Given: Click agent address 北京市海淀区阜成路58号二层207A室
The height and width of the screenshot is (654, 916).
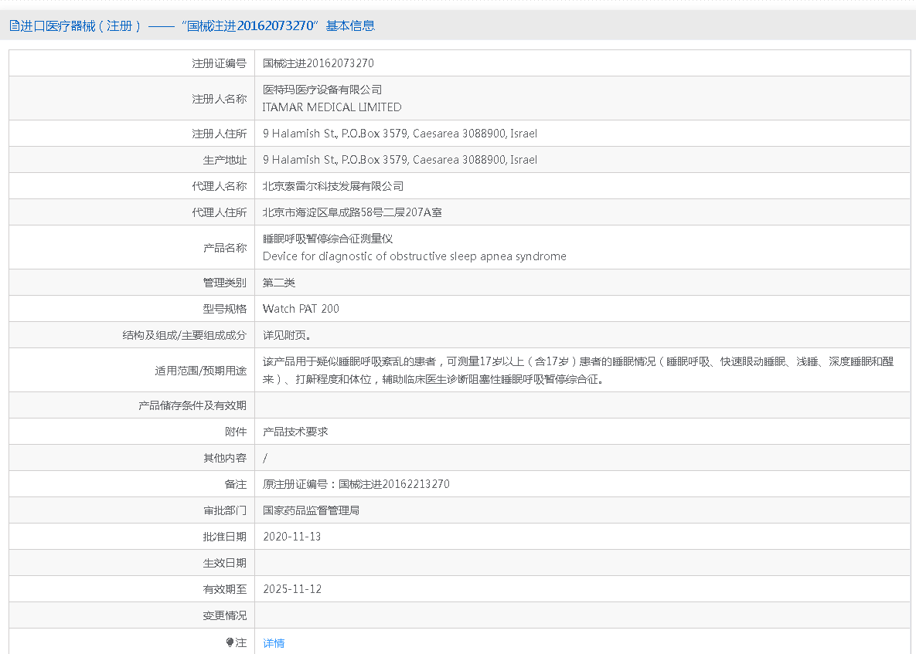Looking at the screenshot, I should (352, 212).
